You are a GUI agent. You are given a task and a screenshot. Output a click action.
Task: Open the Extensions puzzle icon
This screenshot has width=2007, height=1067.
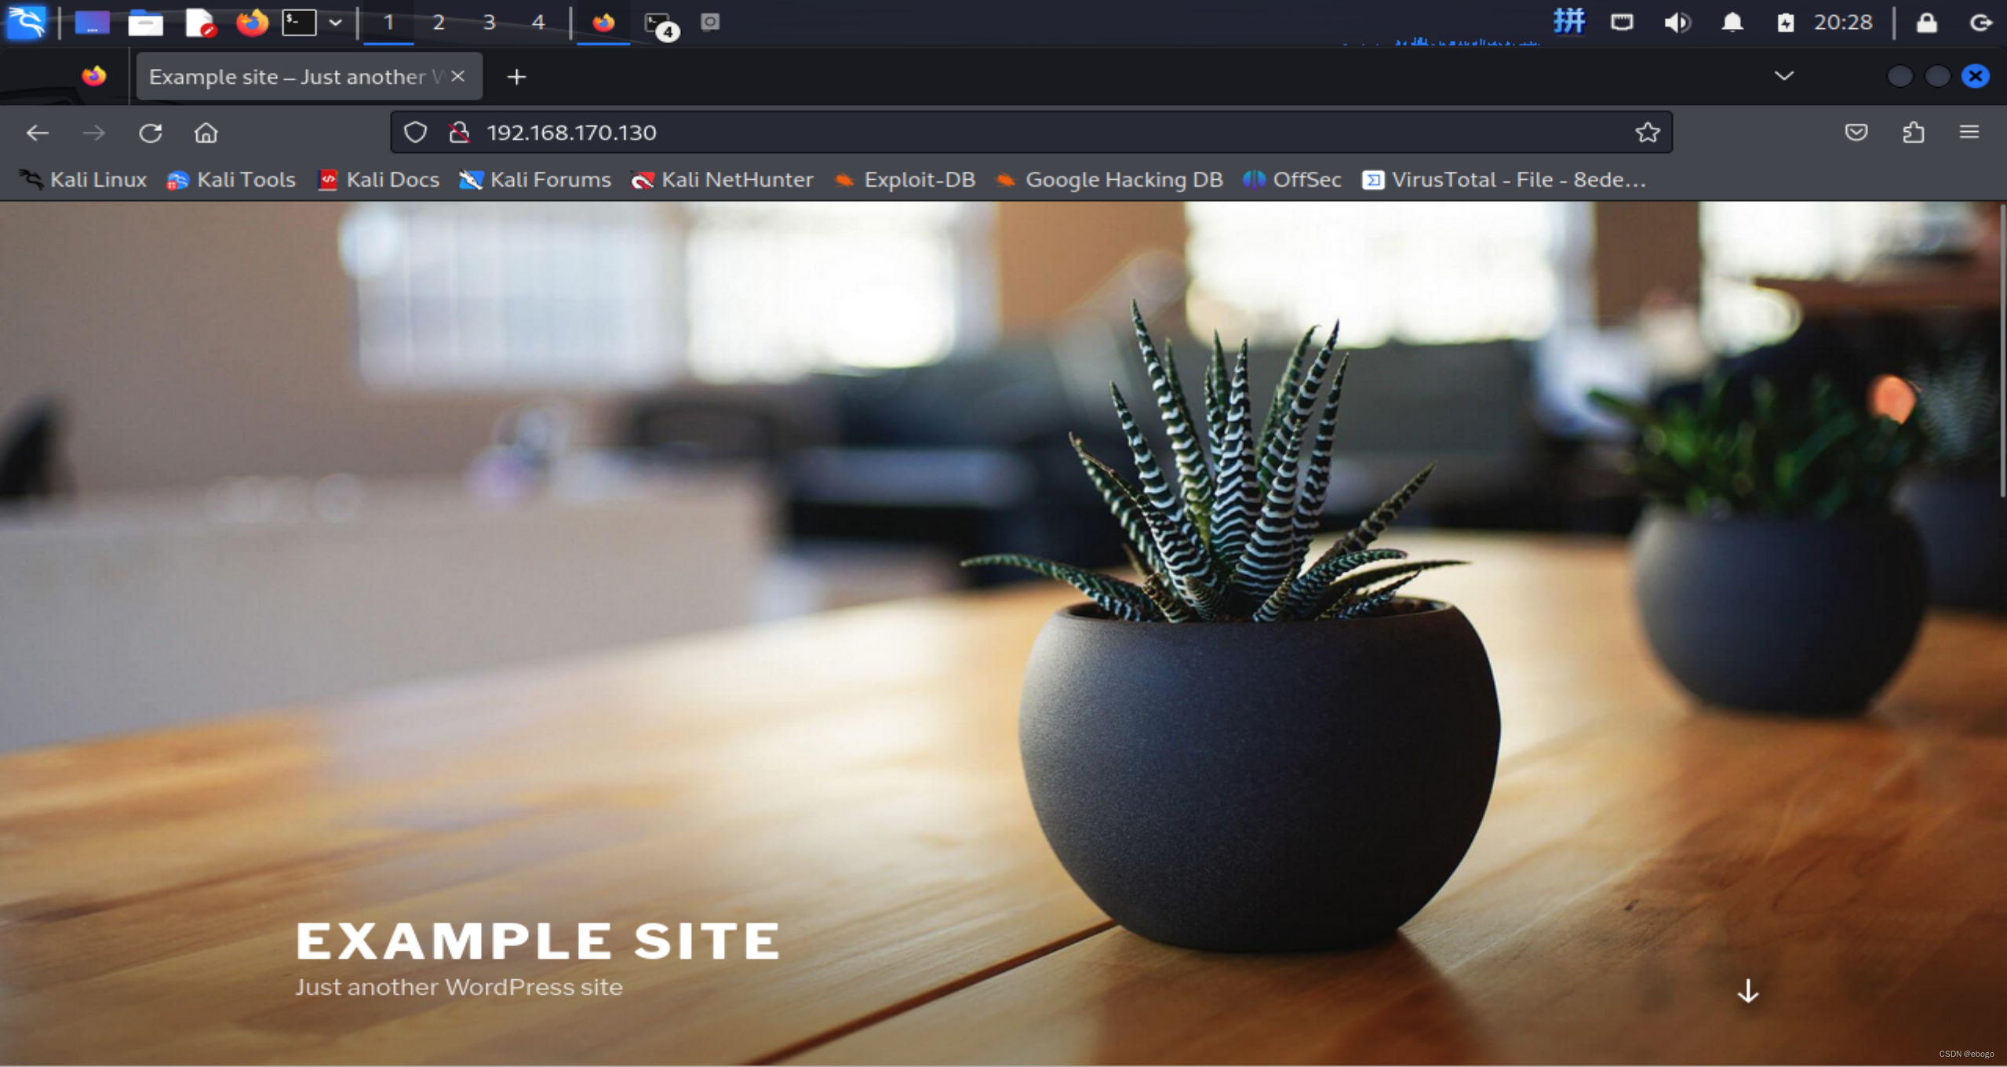pos(1913,133)
